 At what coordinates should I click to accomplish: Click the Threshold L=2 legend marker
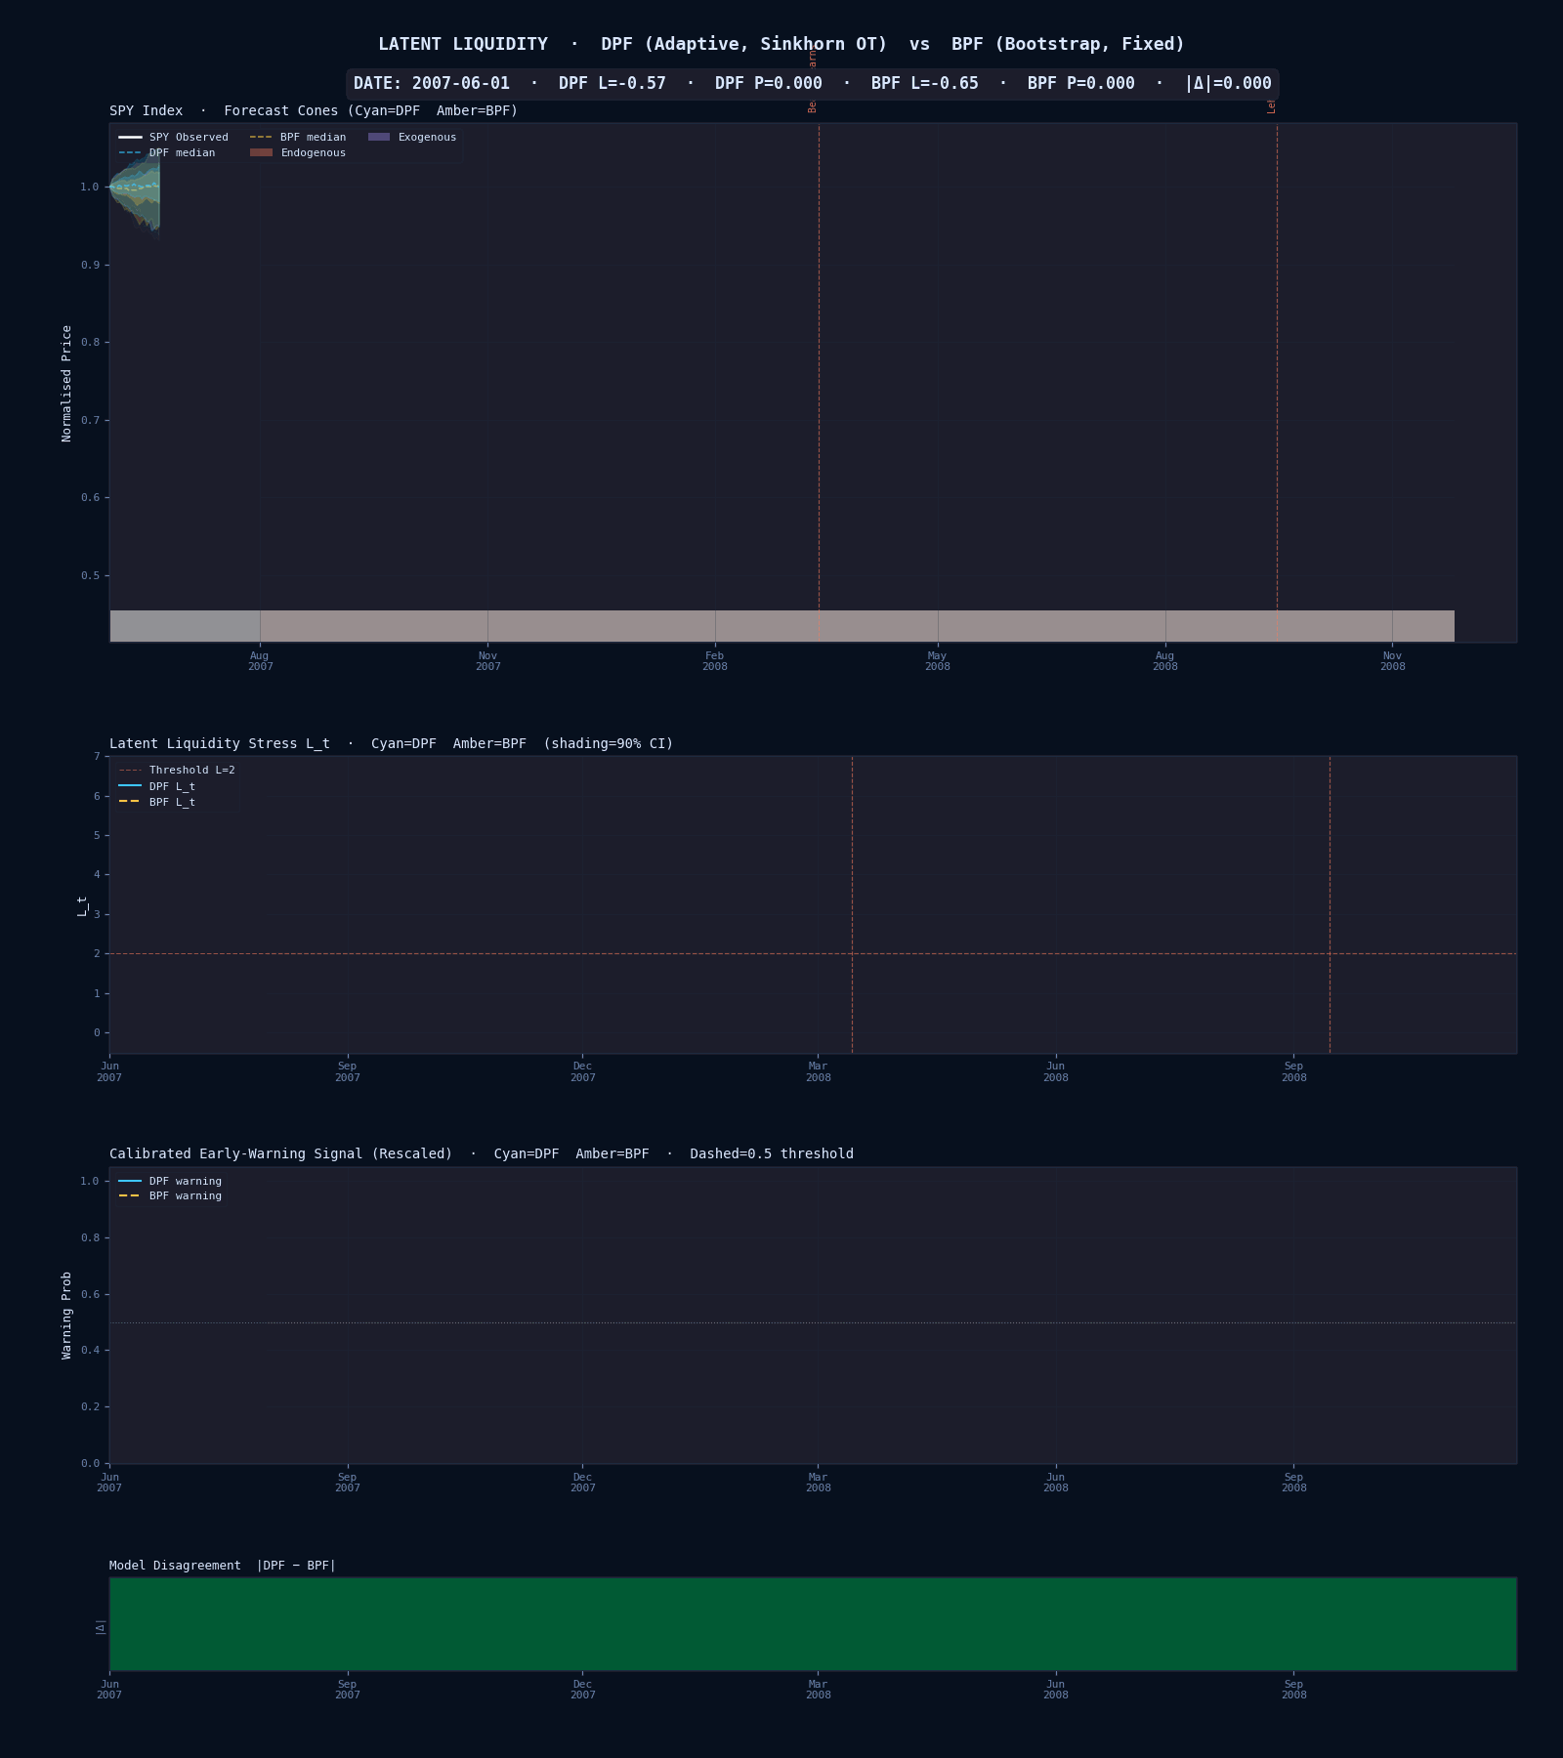pos(130,770)
